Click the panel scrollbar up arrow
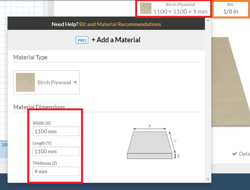Viewport: 250px width, 190px height. click(x=208, y=20)
